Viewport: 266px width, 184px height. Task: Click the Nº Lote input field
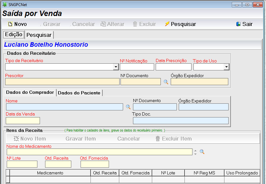[x=22, y=164]
